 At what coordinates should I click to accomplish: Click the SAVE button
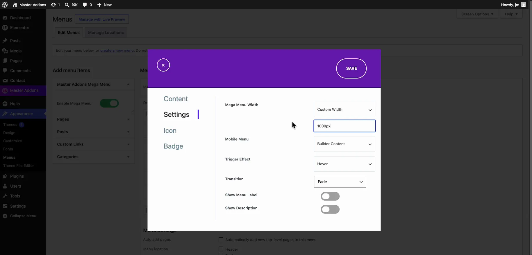[351, 69]
